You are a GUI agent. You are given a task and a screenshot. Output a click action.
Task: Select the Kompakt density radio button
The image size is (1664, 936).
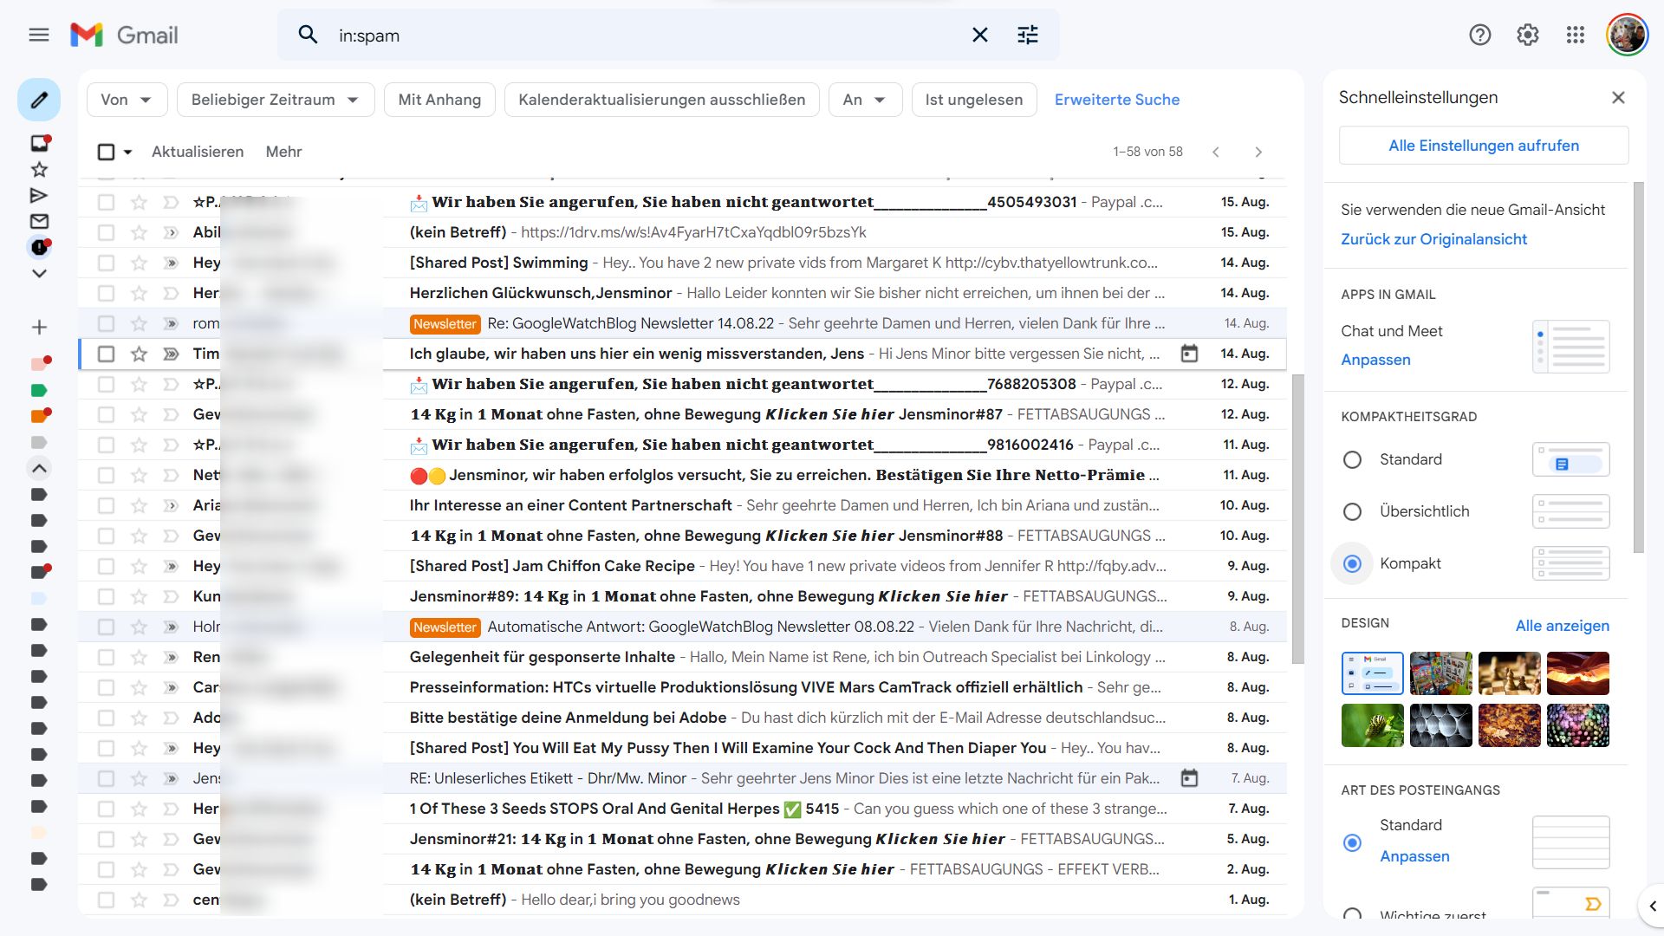pyautogui.click(x=1352, y=564)
